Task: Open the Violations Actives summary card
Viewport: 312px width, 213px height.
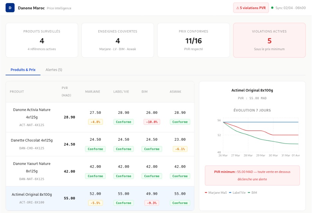Action: pyautogui.click(x=269, y=40)
